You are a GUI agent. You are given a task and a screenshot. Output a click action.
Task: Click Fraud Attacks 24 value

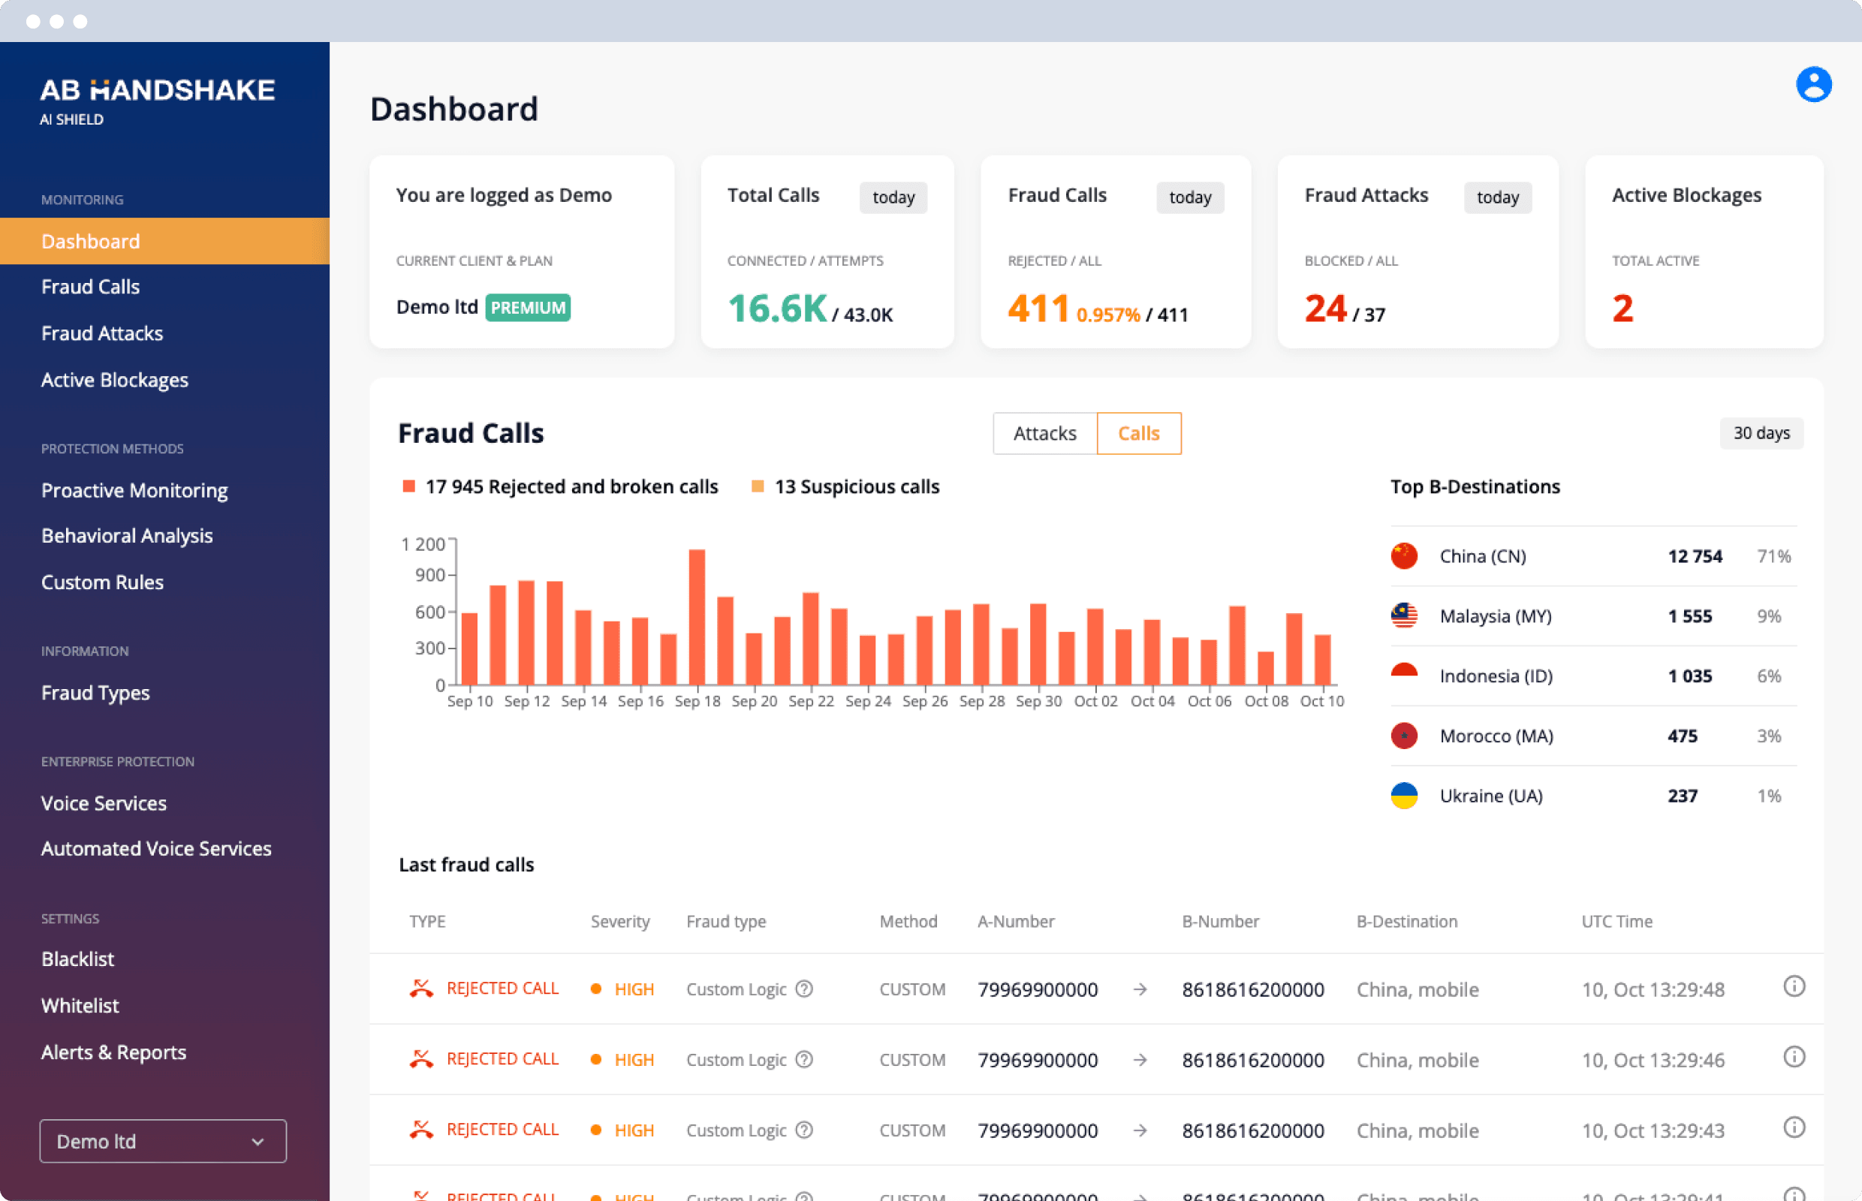[x=1324, y=309]
